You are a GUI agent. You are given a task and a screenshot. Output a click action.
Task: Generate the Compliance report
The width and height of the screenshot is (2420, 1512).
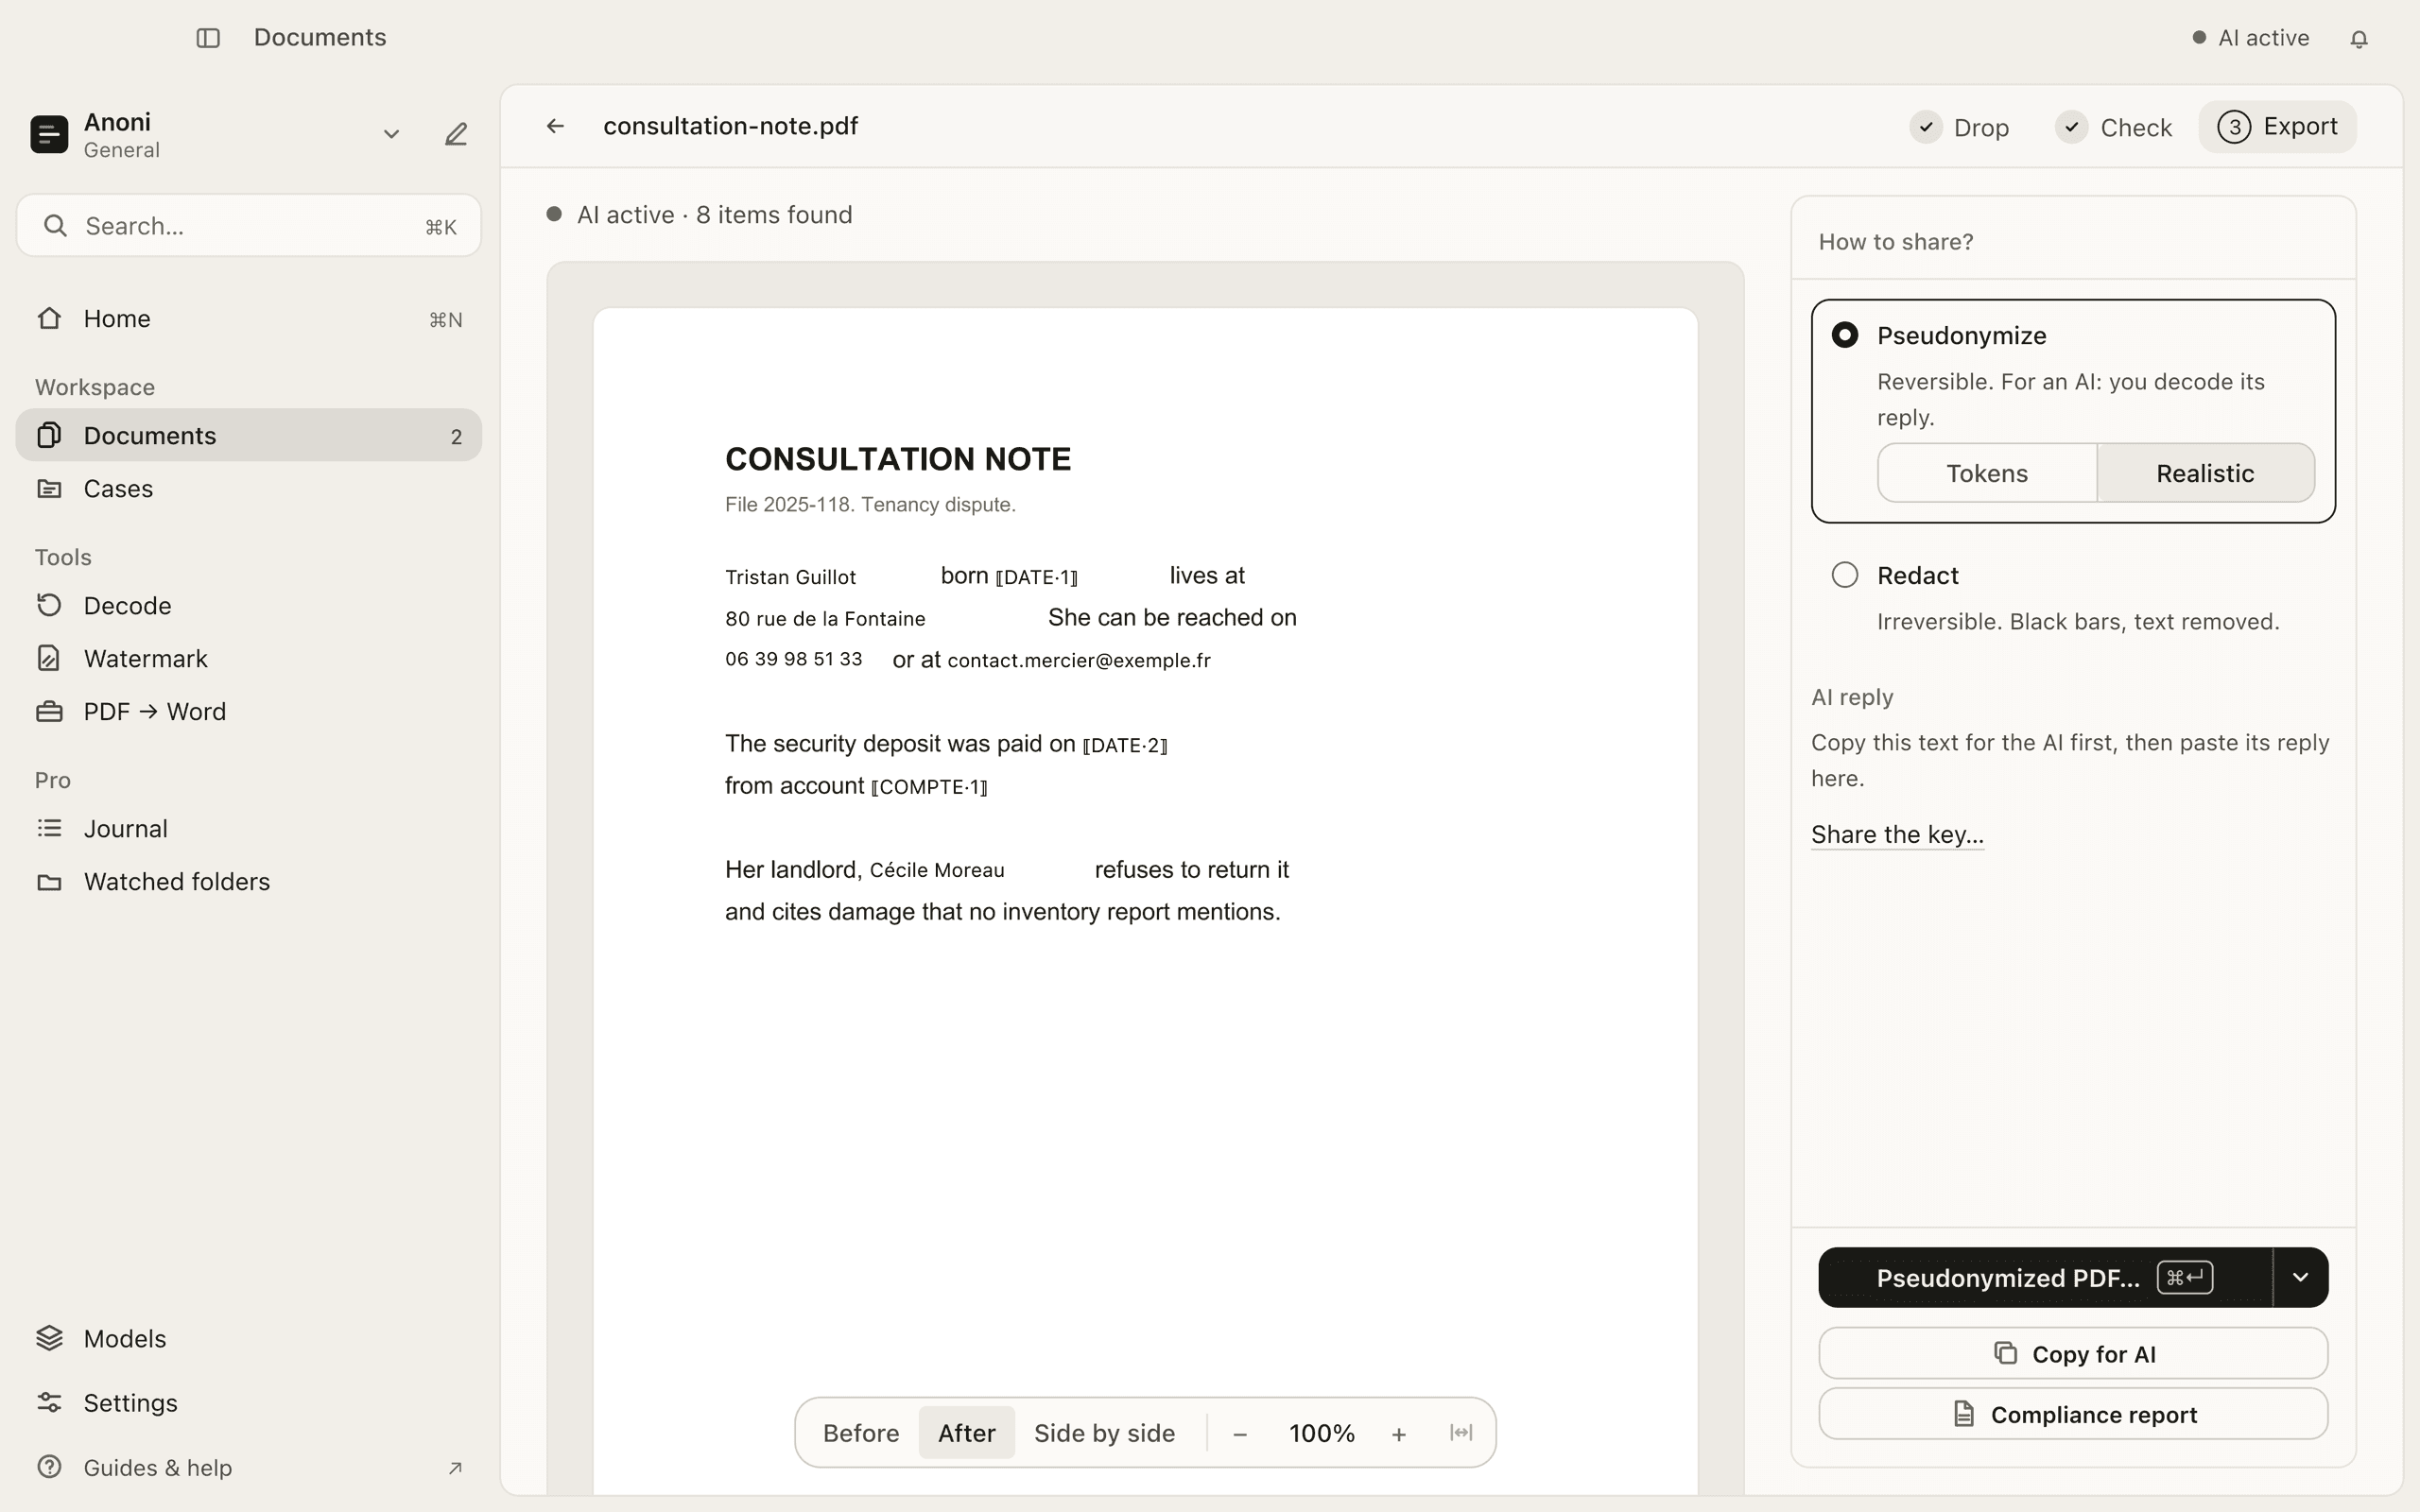tap(2073, 1414)
